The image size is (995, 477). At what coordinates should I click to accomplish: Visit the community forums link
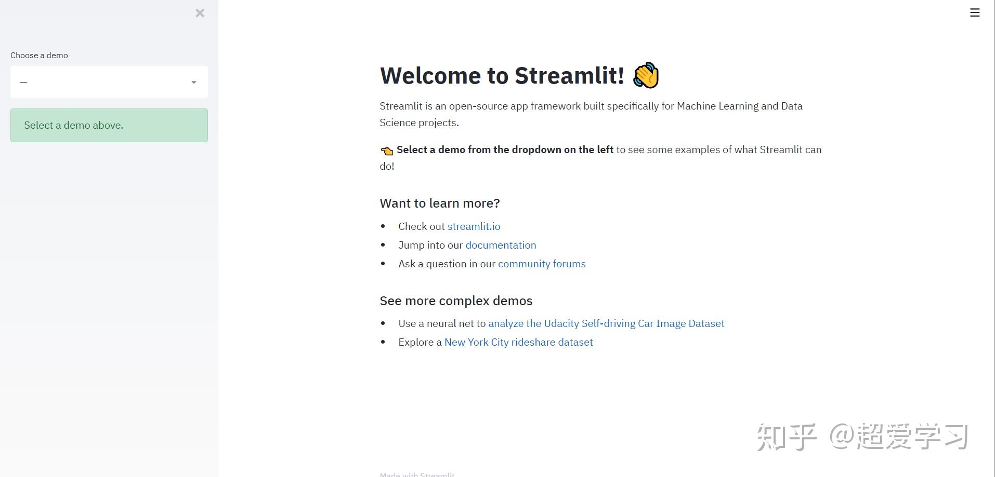click(x=542, y=264)
